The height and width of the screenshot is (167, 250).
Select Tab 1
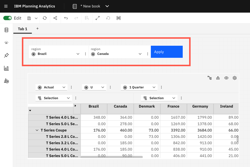pyautogui.click(x=22, y=29)
